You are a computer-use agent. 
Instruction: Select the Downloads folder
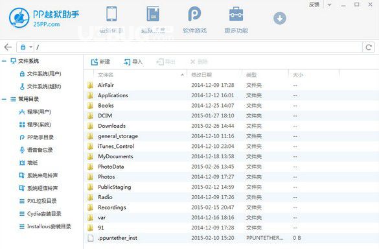point(231,126)
